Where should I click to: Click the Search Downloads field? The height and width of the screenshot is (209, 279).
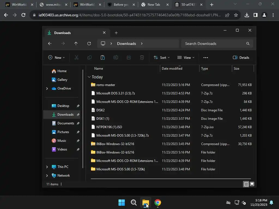(x=217, y=44)
